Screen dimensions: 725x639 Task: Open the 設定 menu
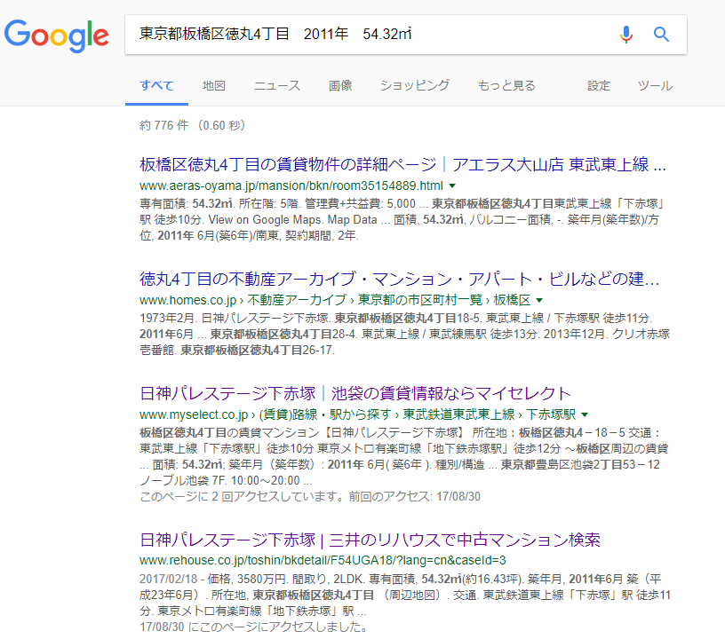pyautogui.click(x=599, y=85)
